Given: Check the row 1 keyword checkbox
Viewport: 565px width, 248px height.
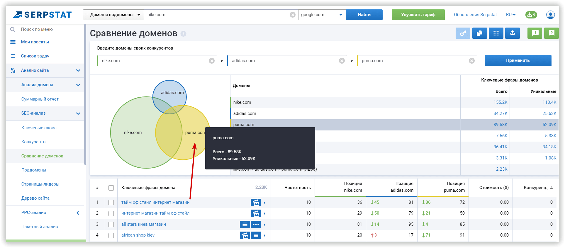Looking at the screenshot, I should [111, 202].
